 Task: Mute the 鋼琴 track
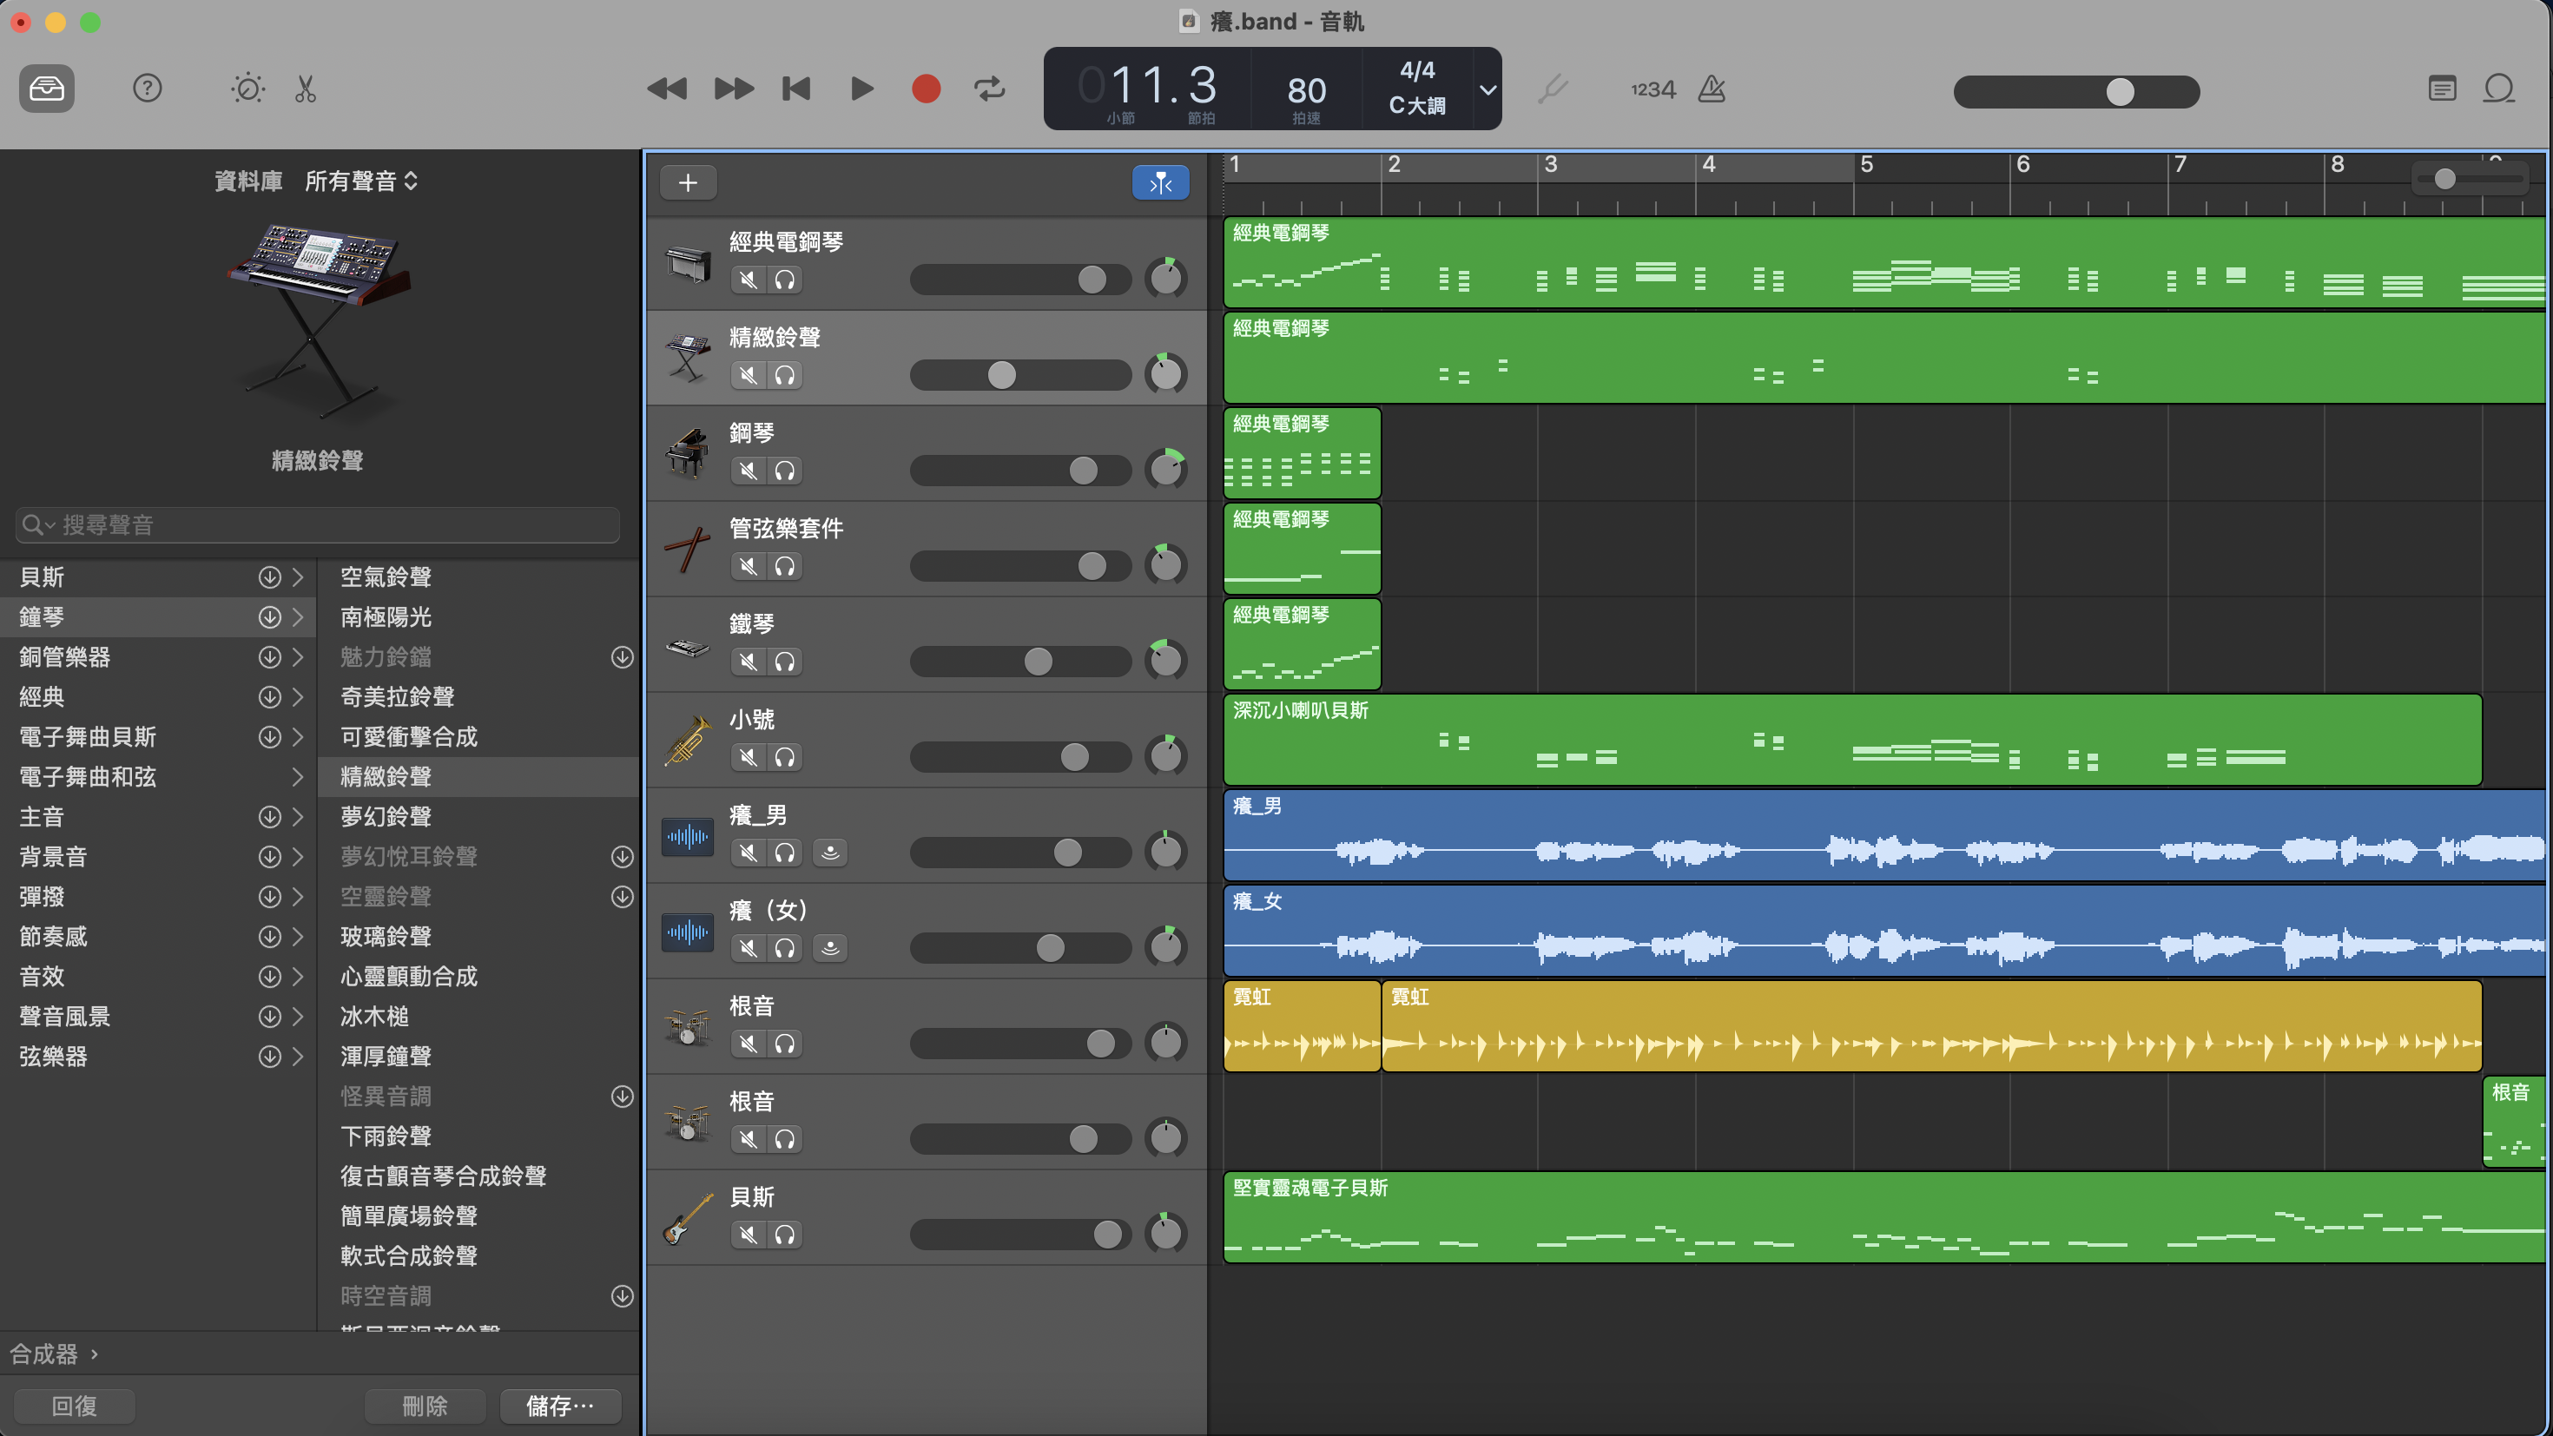point(749,471)
